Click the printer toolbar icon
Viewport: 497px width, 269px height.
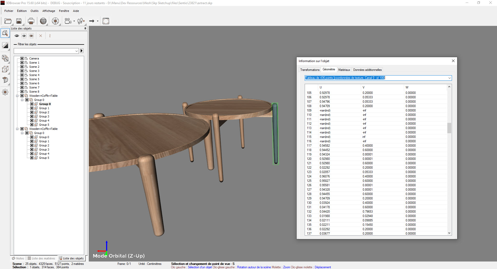pos(31,21)
